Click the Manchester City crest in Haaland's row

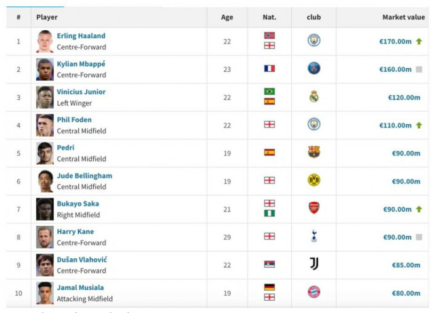coord(314,41)
